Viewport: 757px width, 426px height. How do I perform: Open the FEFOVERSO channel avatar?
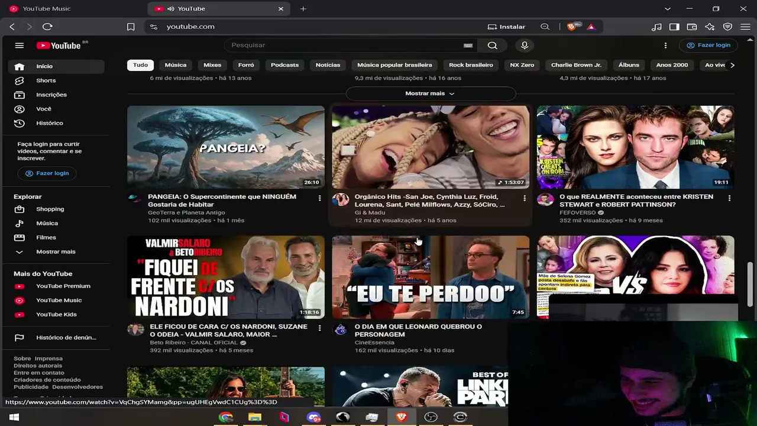545,199
